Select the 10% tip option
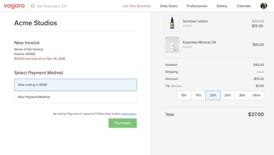 click(184, 95)
